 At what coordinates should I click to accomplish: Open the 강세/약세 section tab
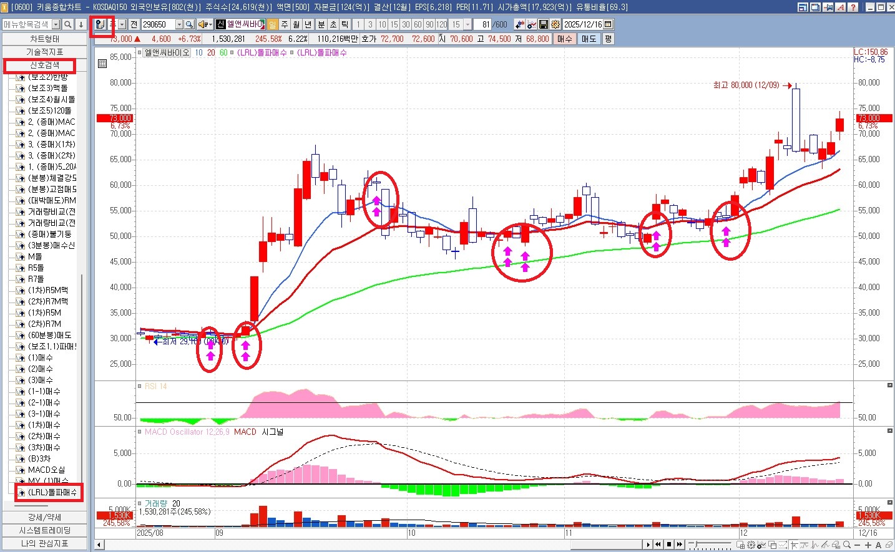tap(44, 517)
